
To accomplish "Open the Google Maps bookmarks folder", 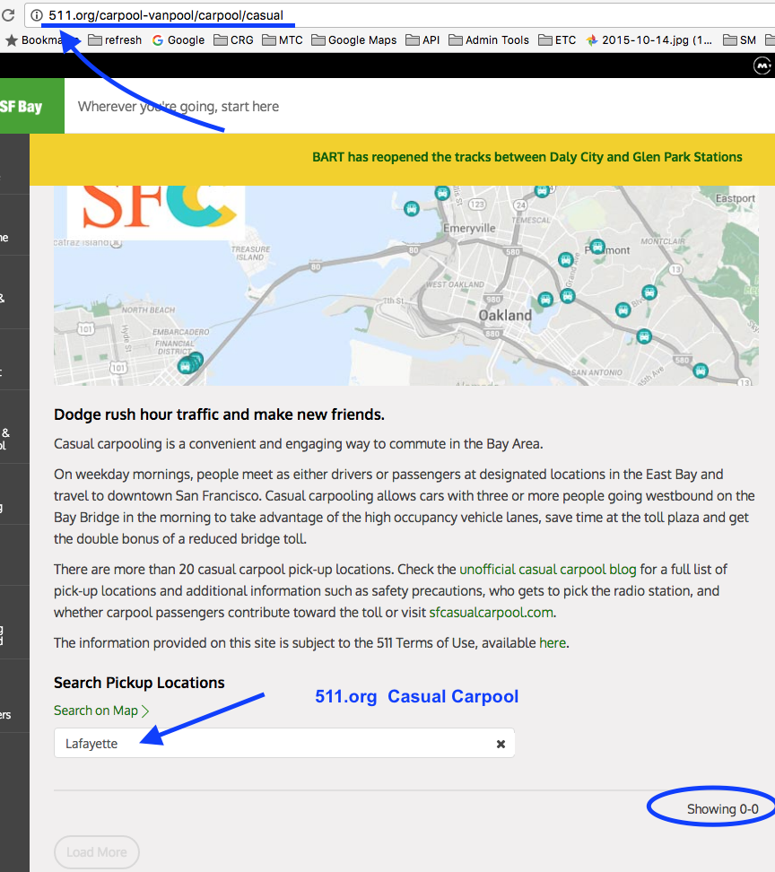I will [x=354, y=40].
